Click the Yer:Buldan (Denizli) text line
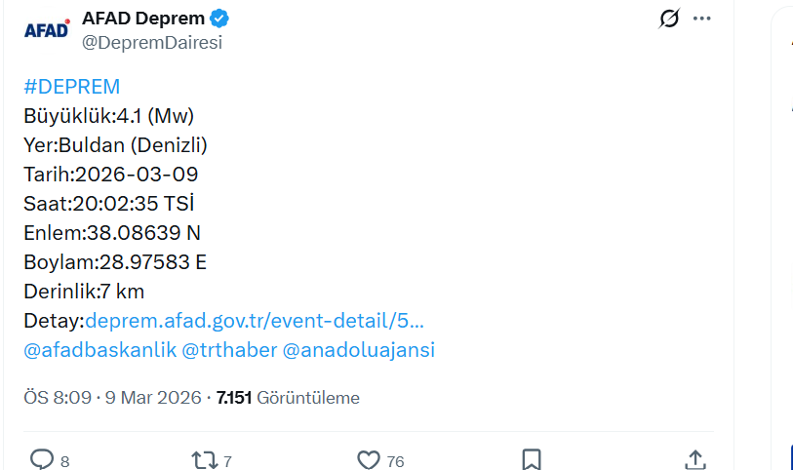 pos(115,145)
